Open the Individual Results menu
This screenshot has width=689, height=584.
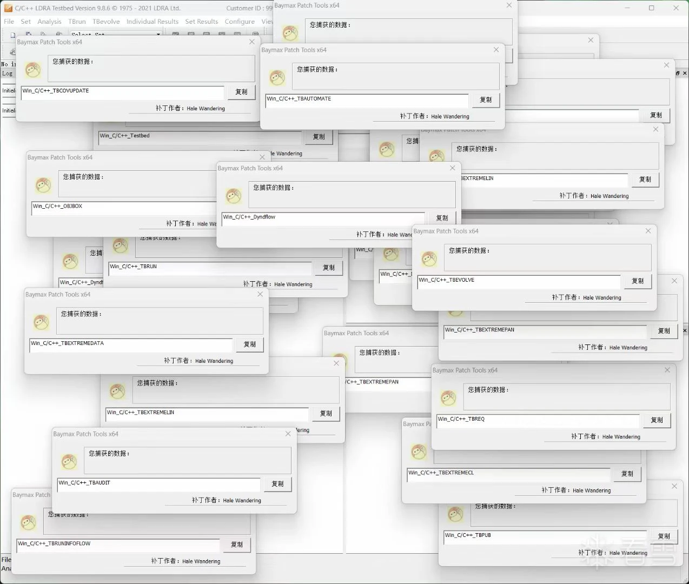coord(153,22)
